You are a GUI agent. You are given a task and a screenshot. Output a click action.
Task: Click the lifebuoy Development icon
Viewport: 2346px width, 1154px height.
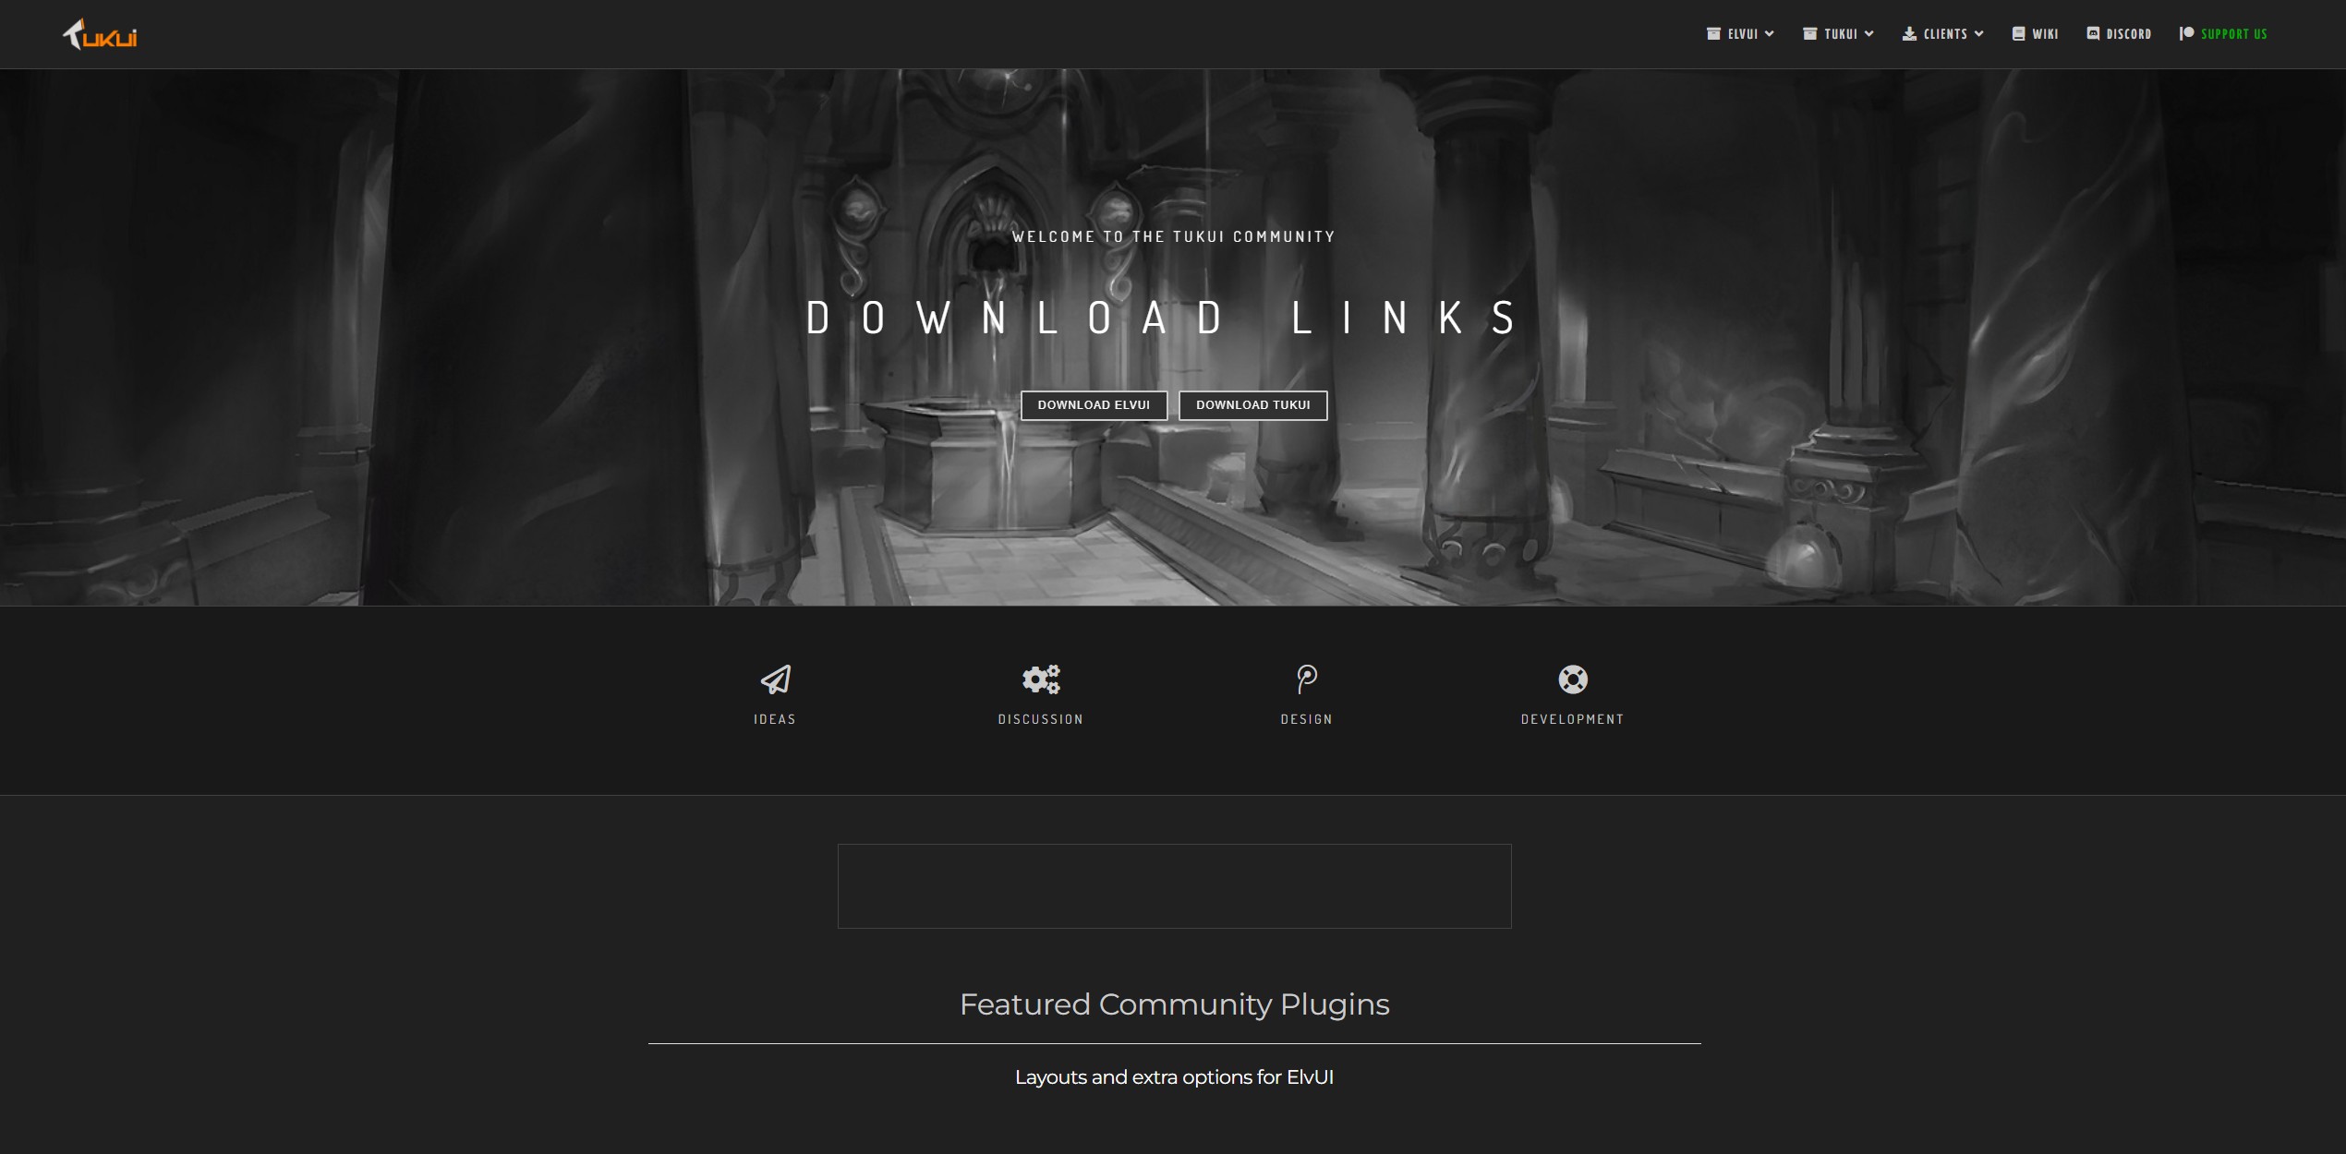[1573, 679]
